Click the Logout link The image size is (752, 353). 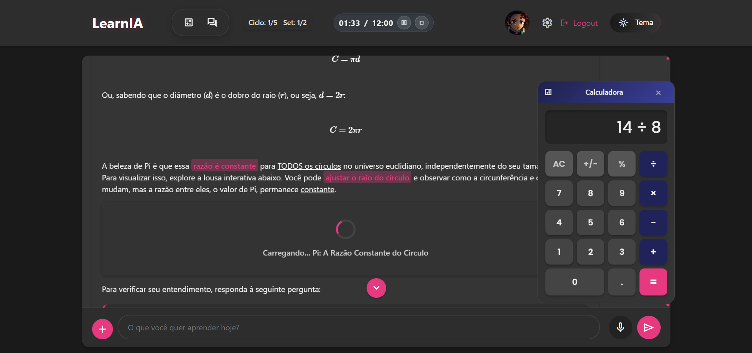(x=579, y=23)
